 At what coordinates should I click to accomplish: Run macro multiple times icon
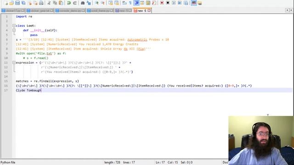[x=180, y=3]
